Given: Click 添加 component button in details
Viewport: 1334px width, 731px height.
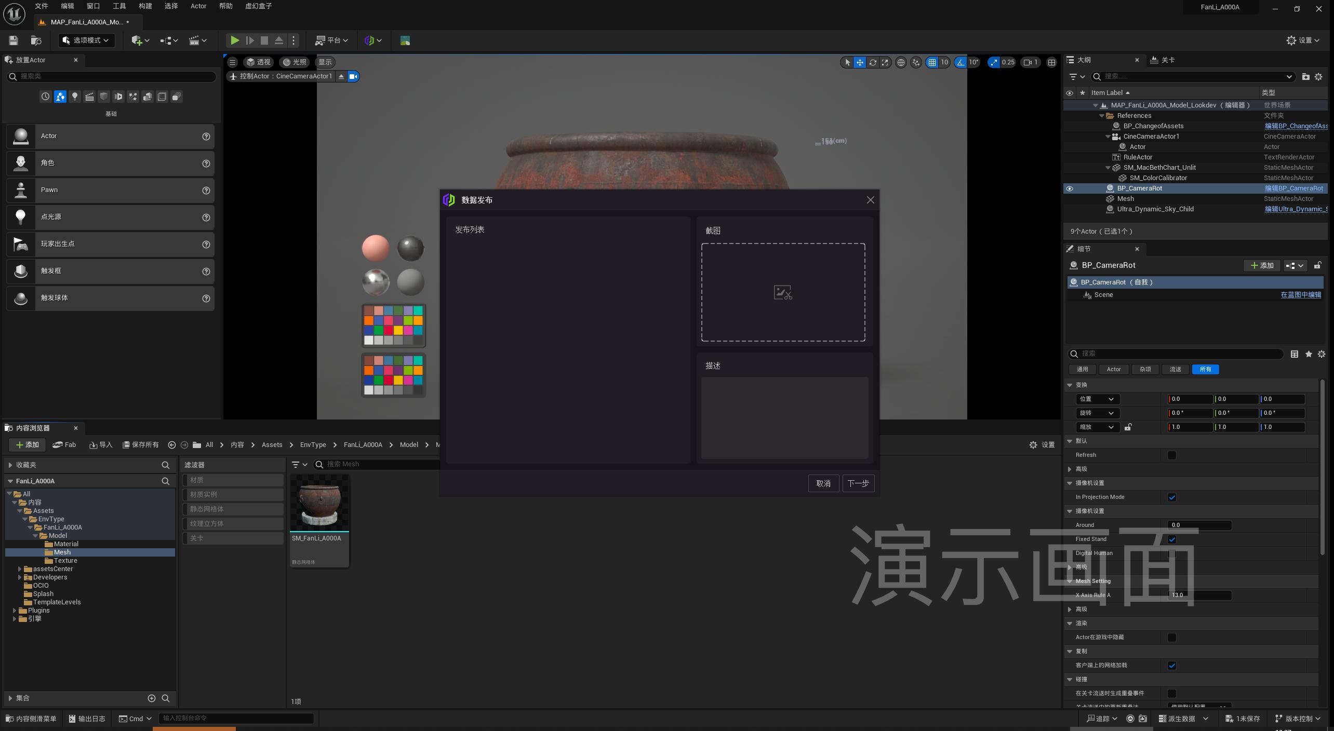Looking at the screenshot, I should 1262,266.
